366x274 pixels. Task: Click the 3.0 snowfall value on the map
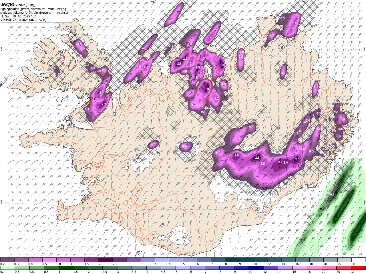click(207, 89)
